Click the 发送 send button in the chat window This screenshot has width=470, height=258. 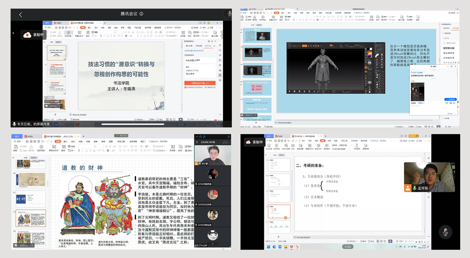(450, 113)
